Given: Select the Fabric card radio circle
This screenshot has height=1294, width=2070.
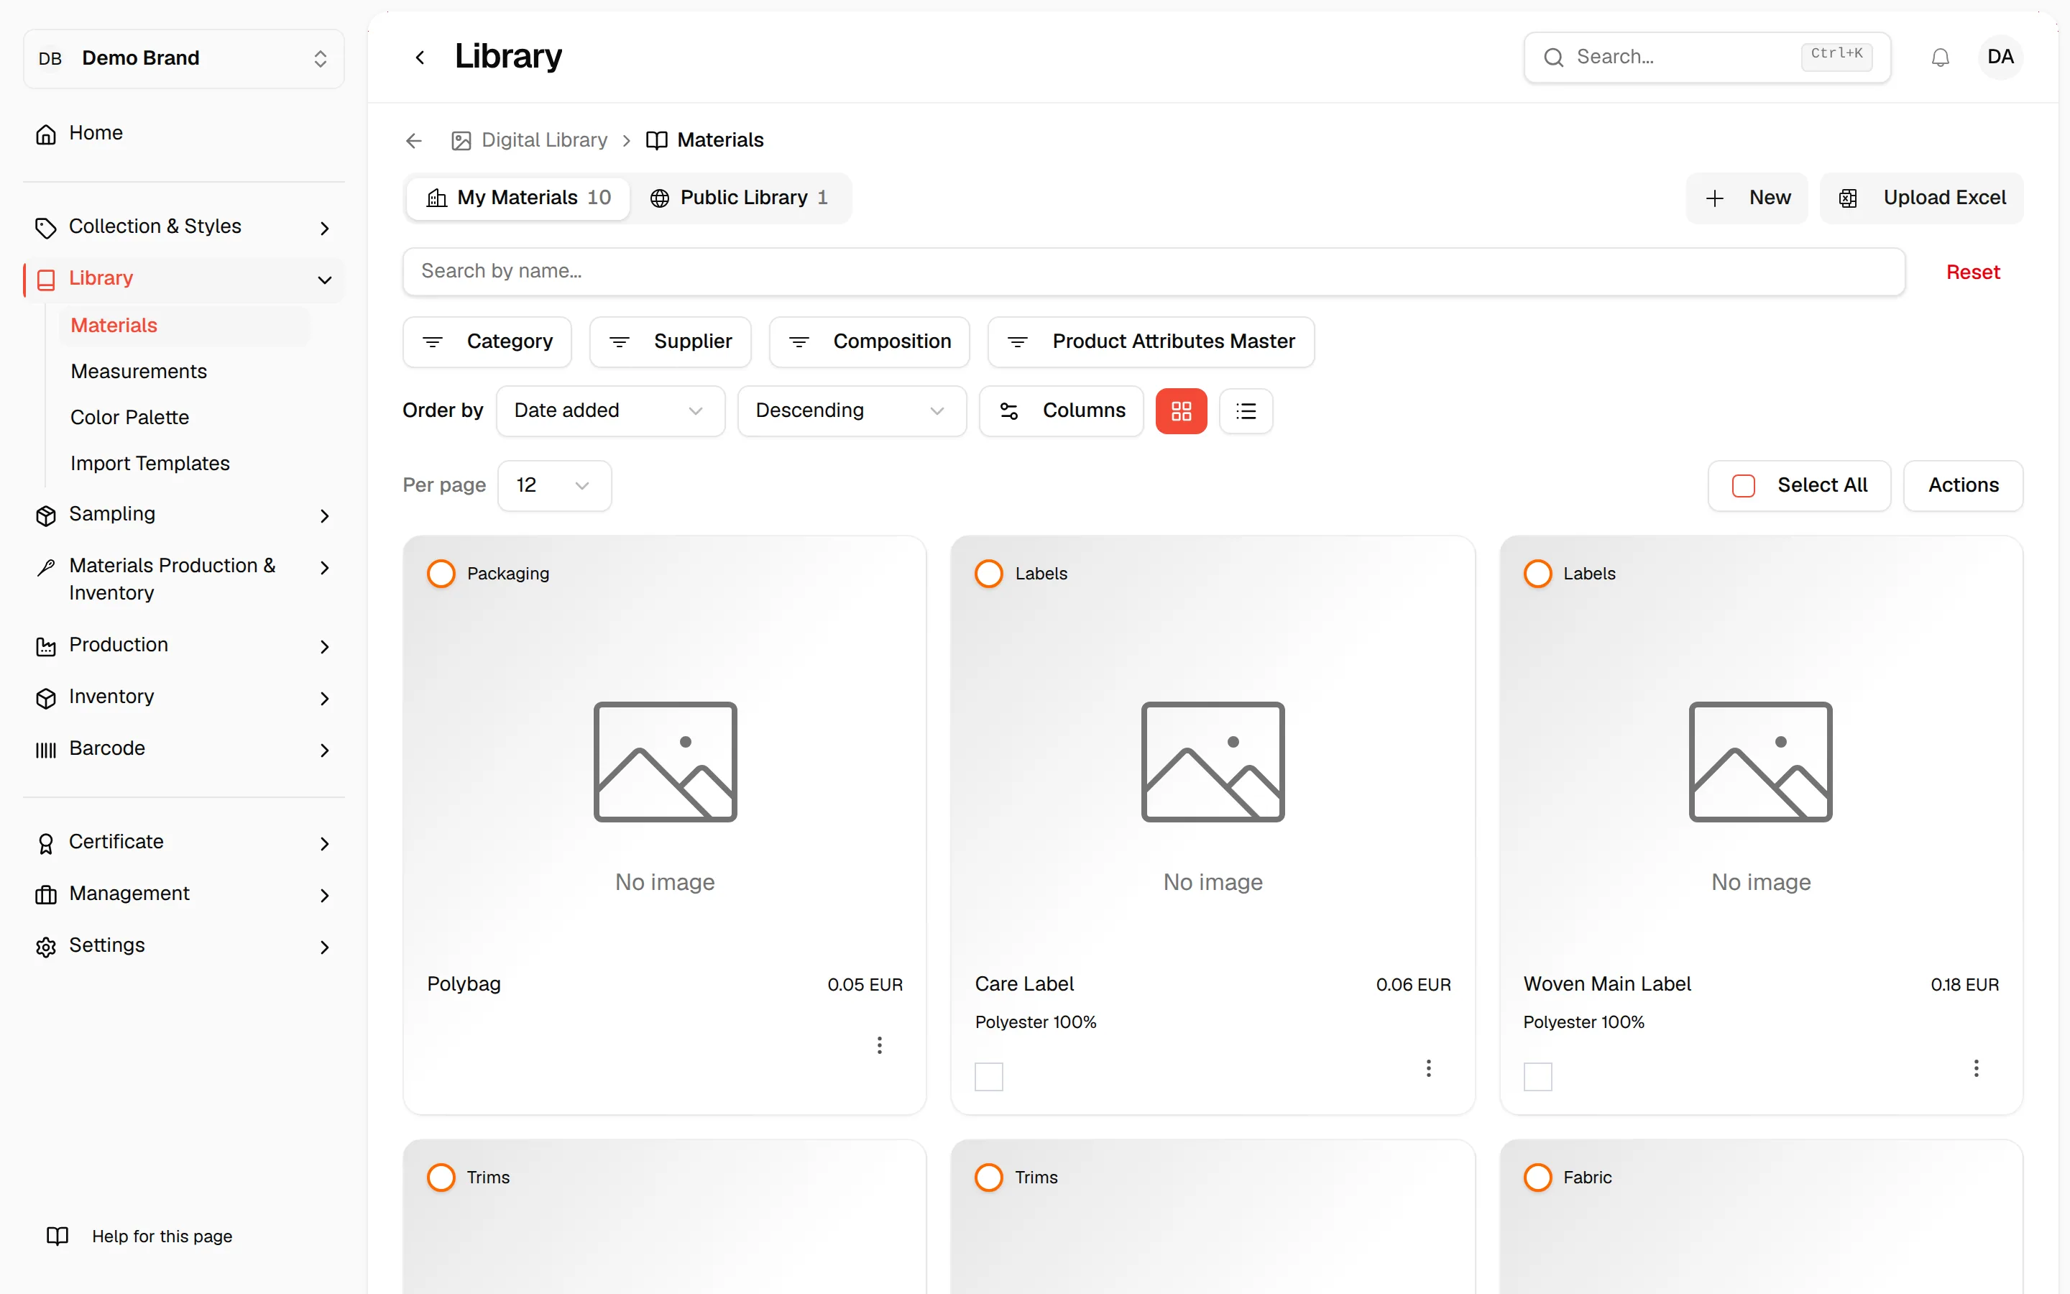Looking at the screenshot, I should click(1538, 1178).
